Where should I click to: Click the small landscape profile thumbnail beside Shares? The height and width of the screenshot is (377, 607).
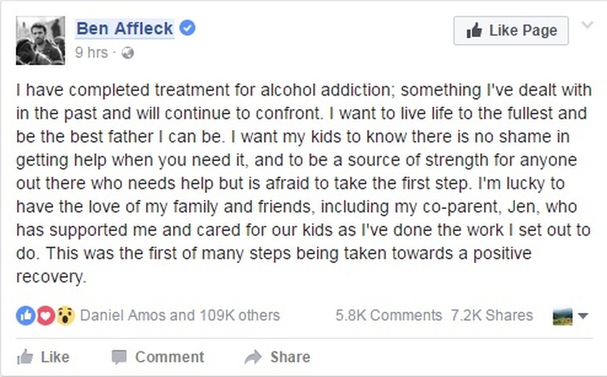[x=562, y=316]
